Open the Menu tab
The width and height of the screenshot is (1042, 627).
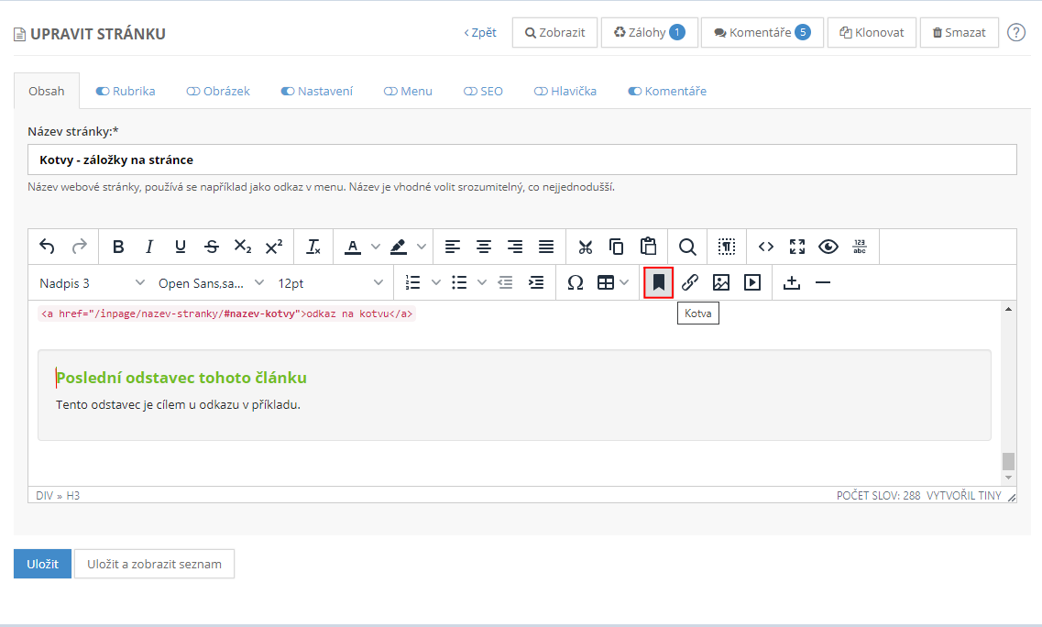[408, 91]
